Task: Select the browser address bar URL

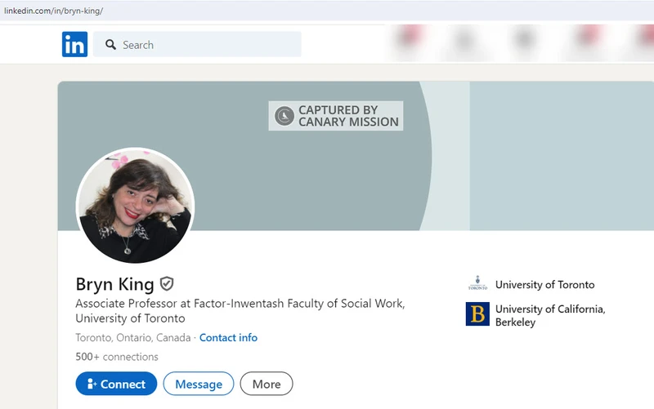Action: pyautogui.click(x=54, y=11)
